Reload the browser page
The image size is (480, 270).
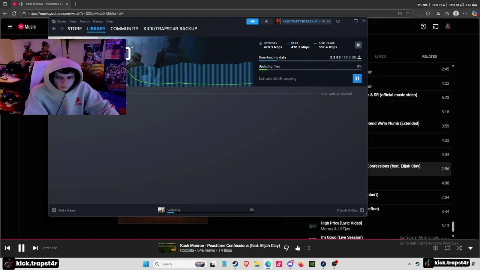(x=14, y=13)
